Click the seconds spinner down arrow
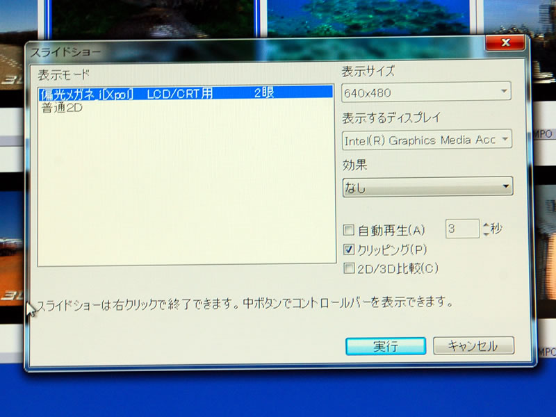This screenshot has height=417, width=556. click(x=486, y=233)
